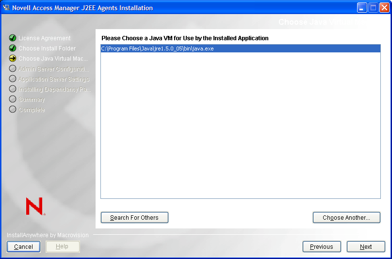Click the Complete step label
392x259 pixels.
pyautogui.click(x=32, y=110)
